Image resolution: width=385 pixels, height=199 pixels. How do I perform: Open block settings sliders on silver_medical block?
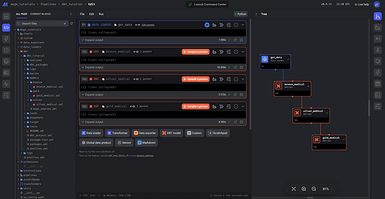pos(229,79)
